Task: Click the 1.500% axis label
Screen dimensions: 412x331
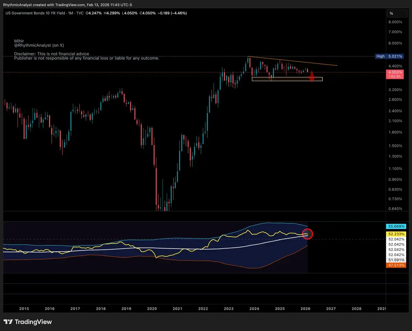Action: coord(395,146)
